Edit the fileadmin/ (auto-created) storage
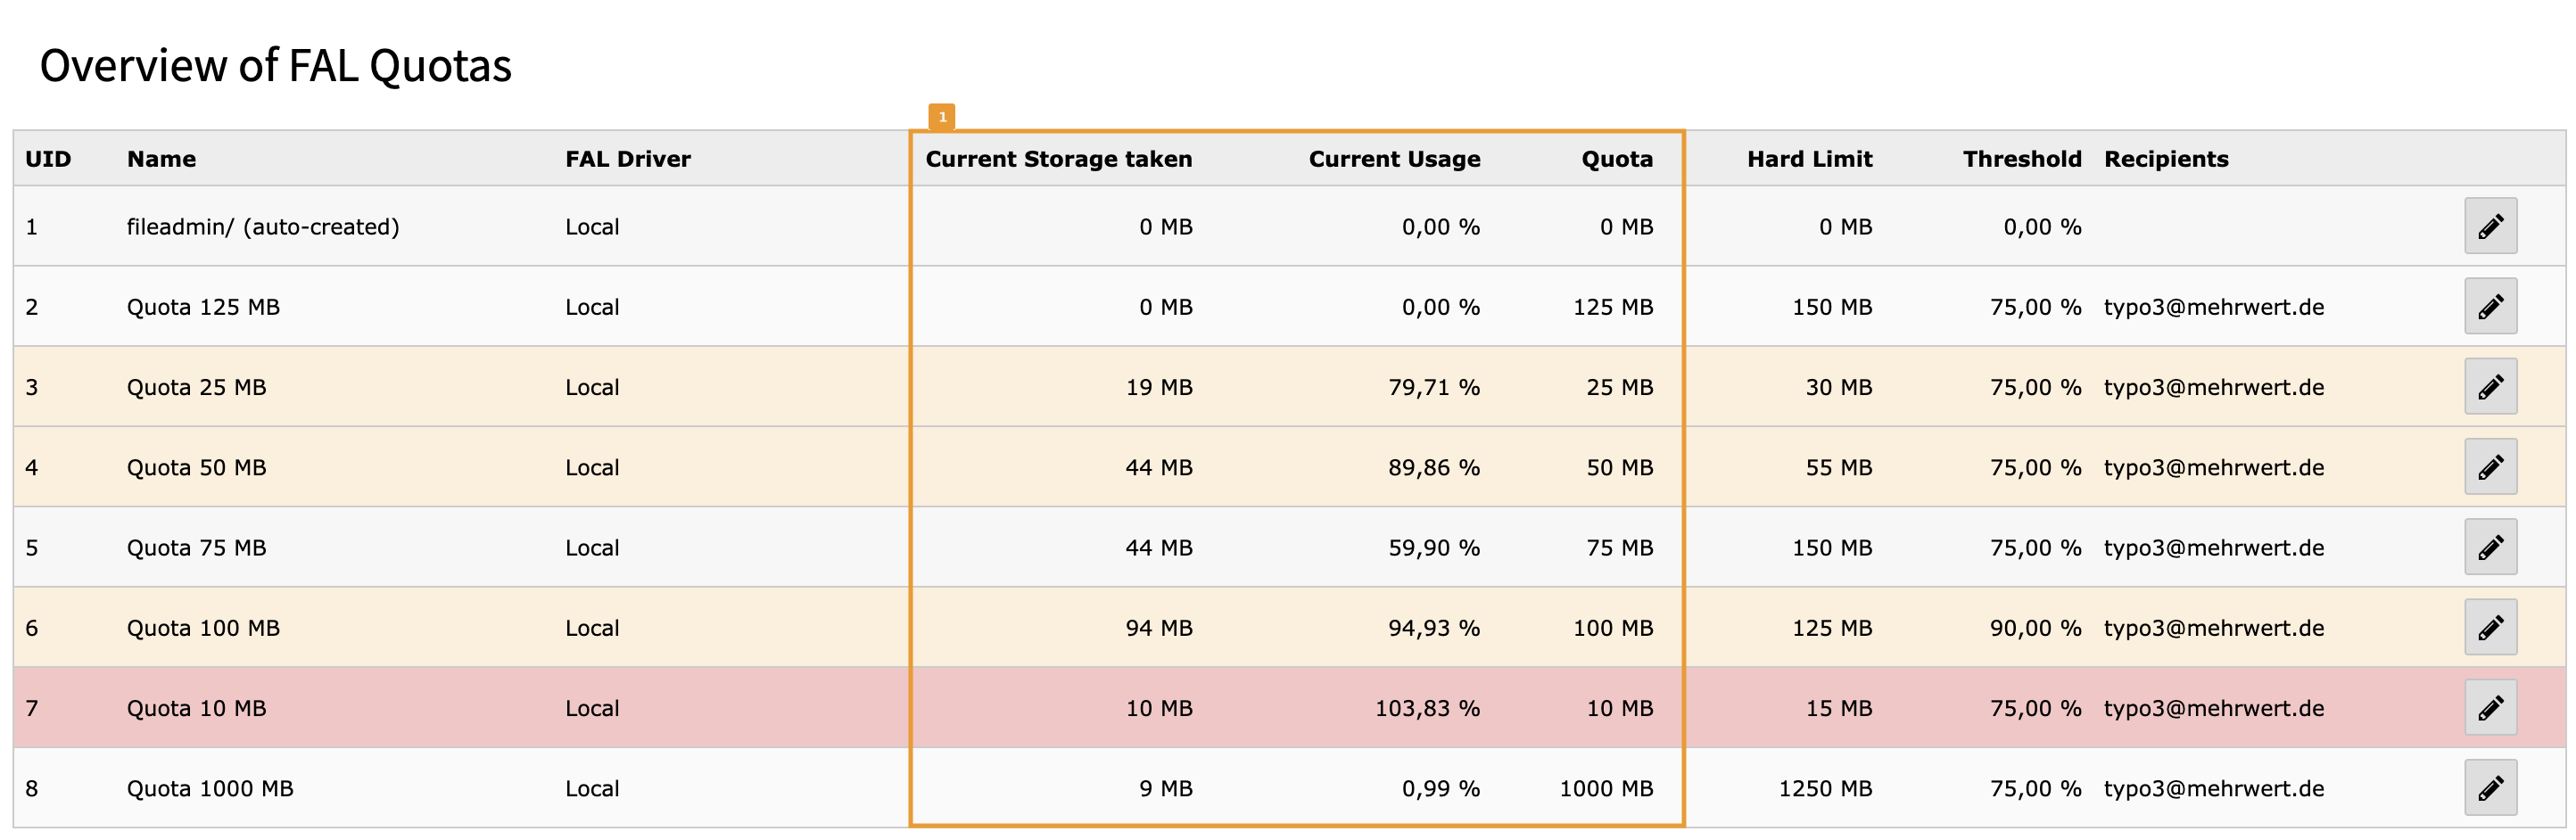 pyautogui.click(x=2490, y=226)
